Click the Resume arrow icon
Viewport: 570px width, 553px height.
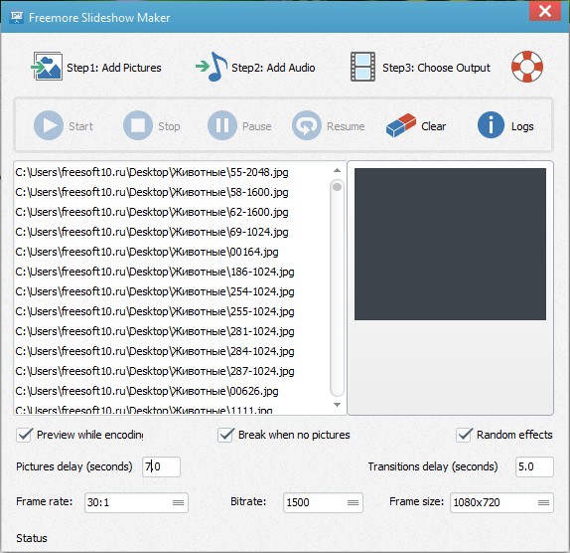point(307,125)
